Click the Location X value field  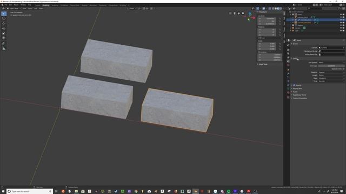point(267,18)
